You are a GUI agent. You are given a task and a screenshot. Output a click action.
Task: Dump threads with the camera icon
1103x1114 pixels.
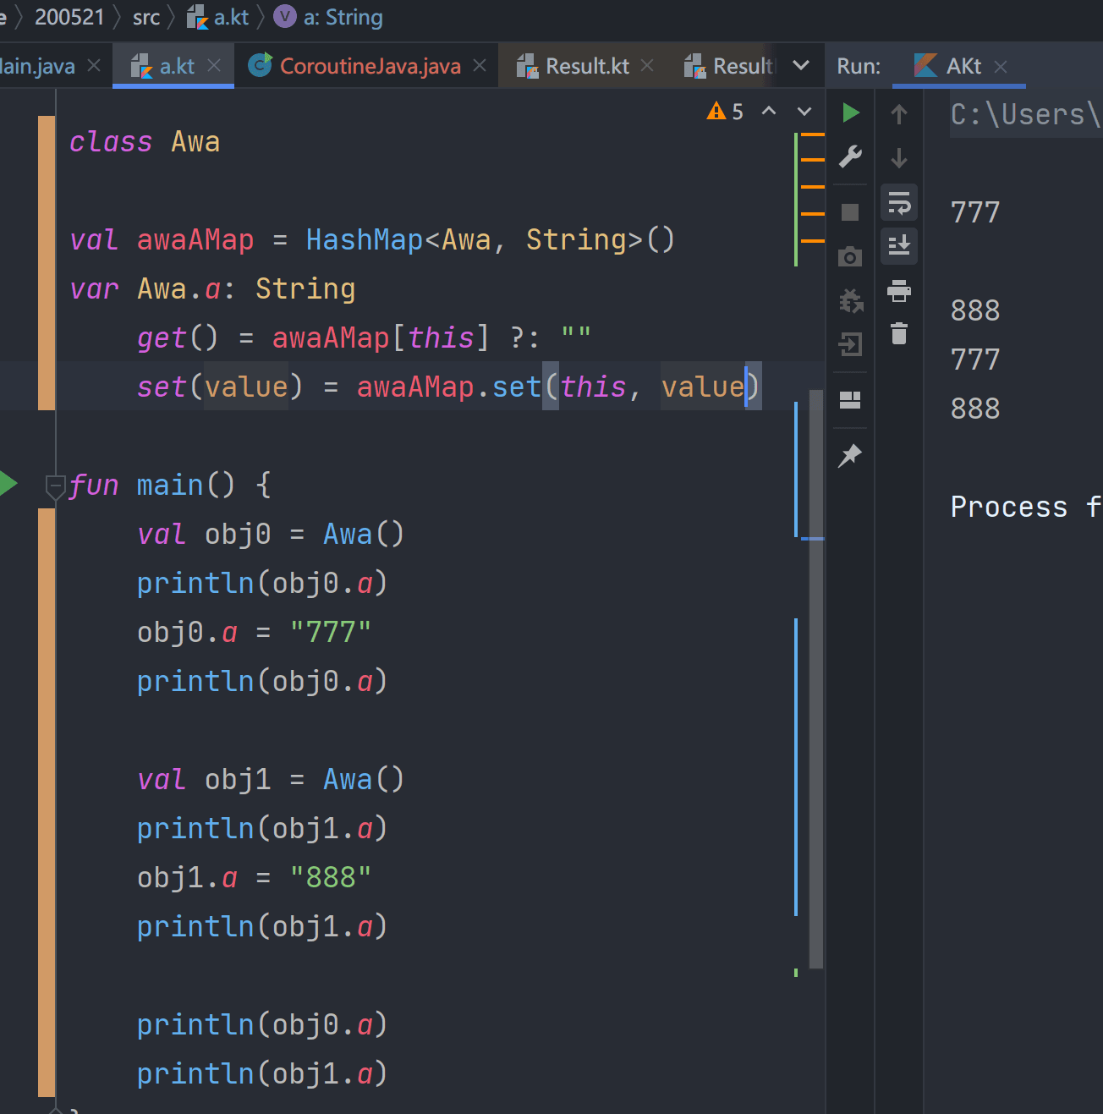click(x=850, y=257)
